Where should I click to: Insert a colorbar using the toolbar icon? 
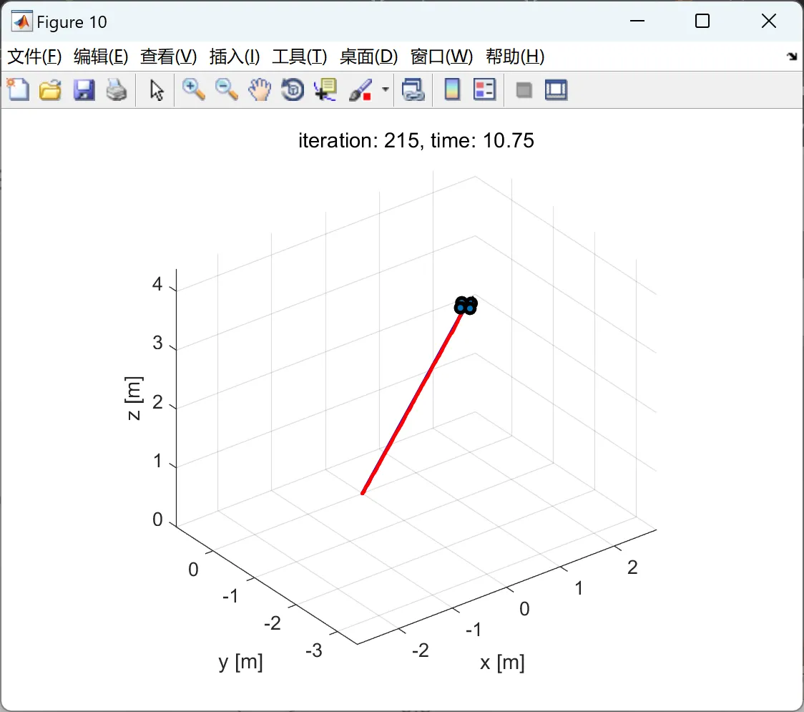pyautogui.click(x=452, y=89)
